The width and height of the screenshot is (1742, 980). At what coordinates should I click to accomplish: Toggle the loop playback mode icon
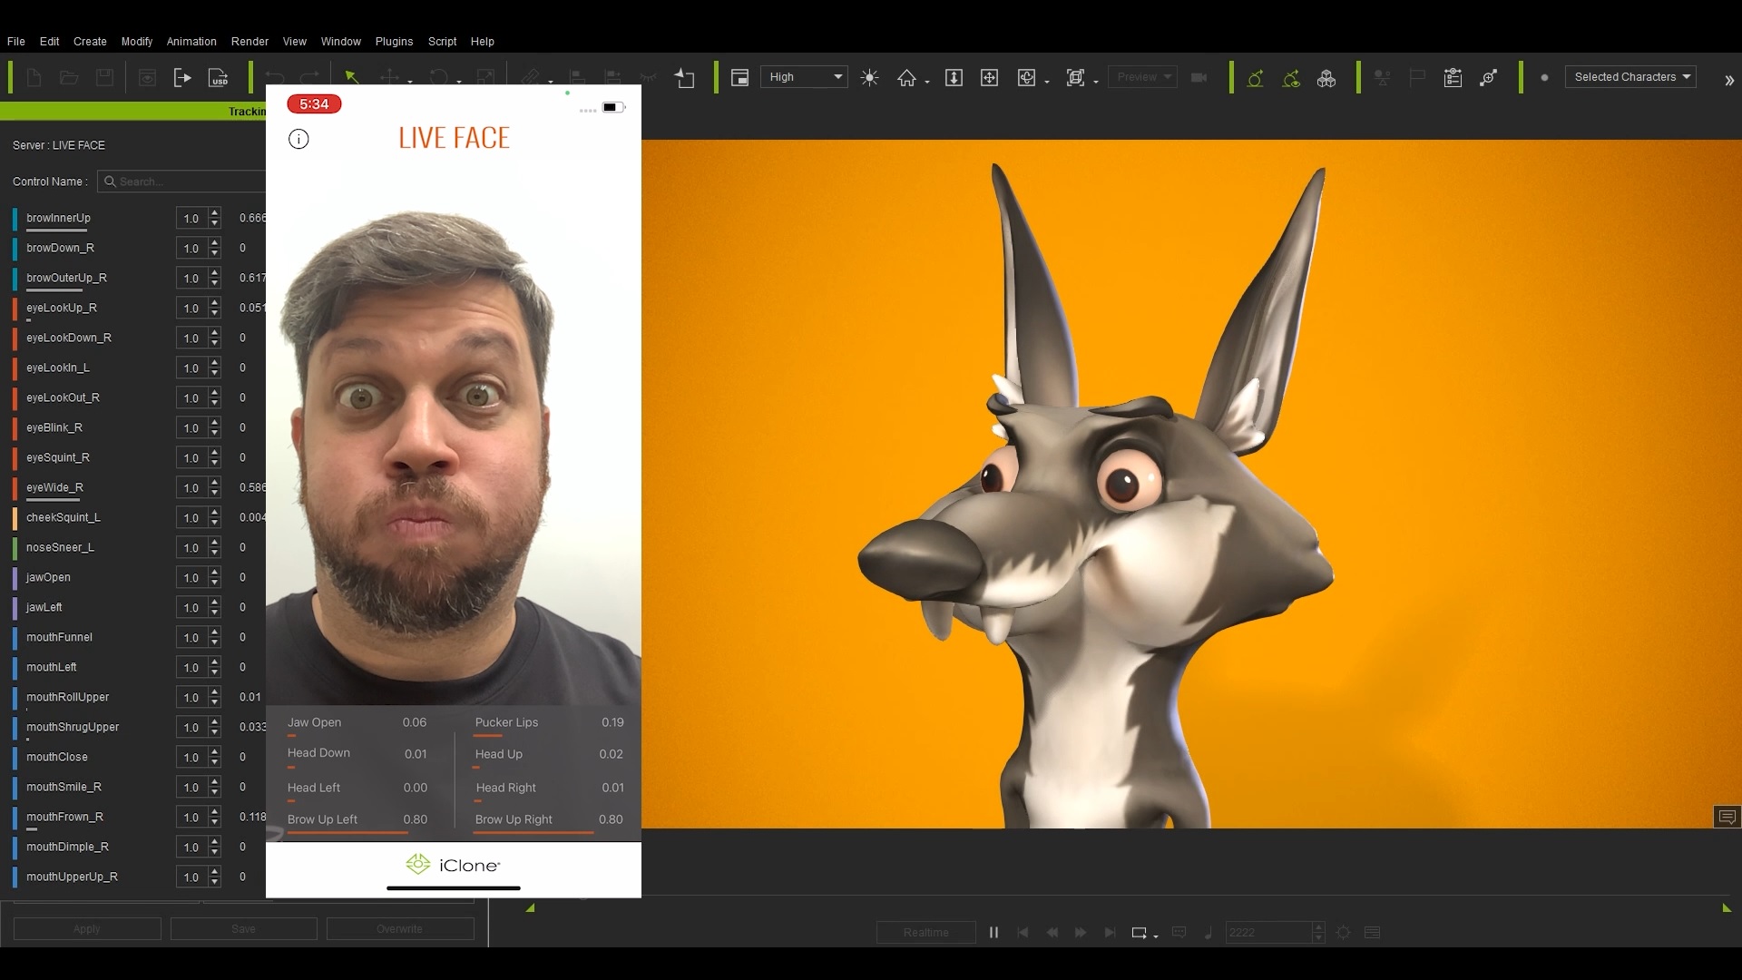tap(1140, 932)
